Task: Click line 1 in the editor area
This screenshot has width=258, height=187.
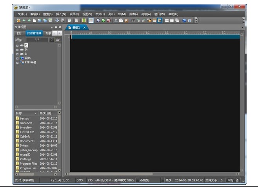Action: 155,37
